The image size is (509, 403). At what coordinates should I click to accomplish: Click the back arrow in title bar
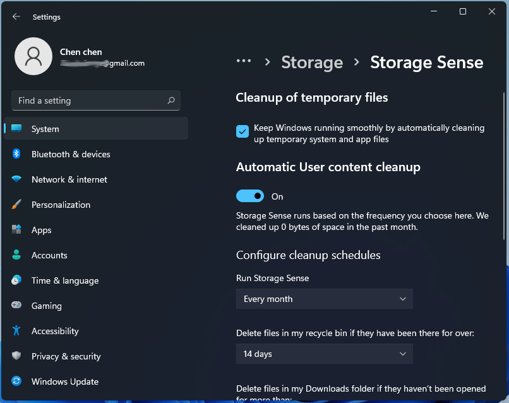click(15, 16)
